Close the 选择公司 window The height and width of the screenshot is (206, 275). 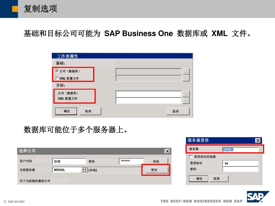(167, 151)
